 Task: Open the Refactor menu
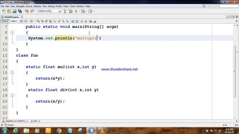click(37, 6)
